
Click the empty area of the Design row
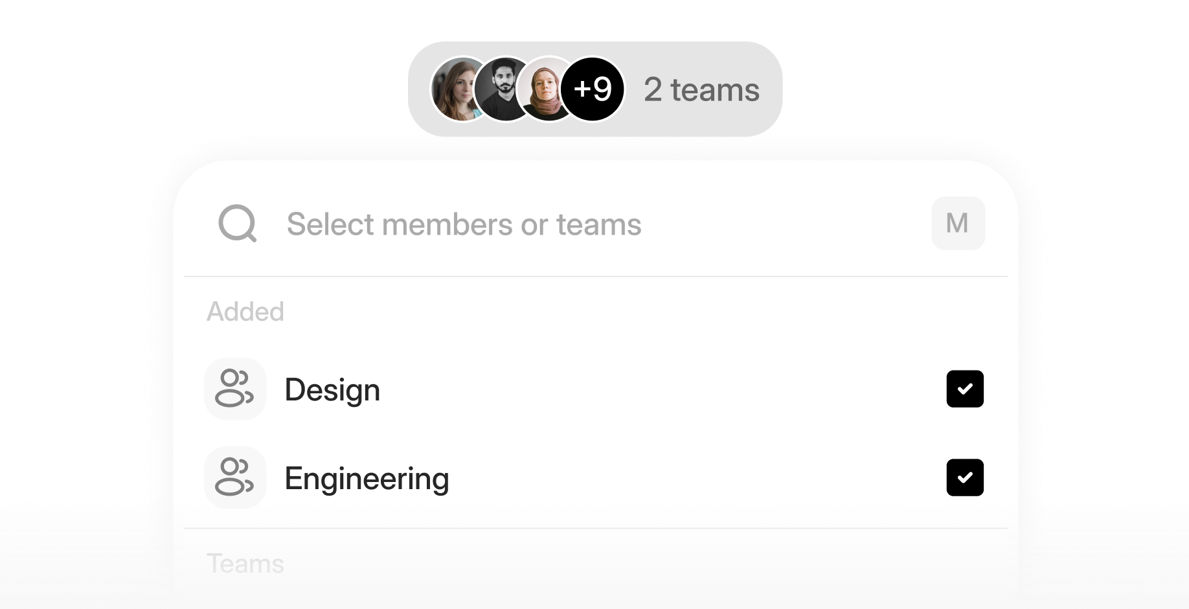pos(661,389)
